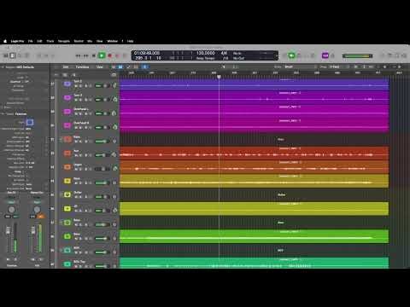Open Quick Help from the control bar

tap(20, 55)
